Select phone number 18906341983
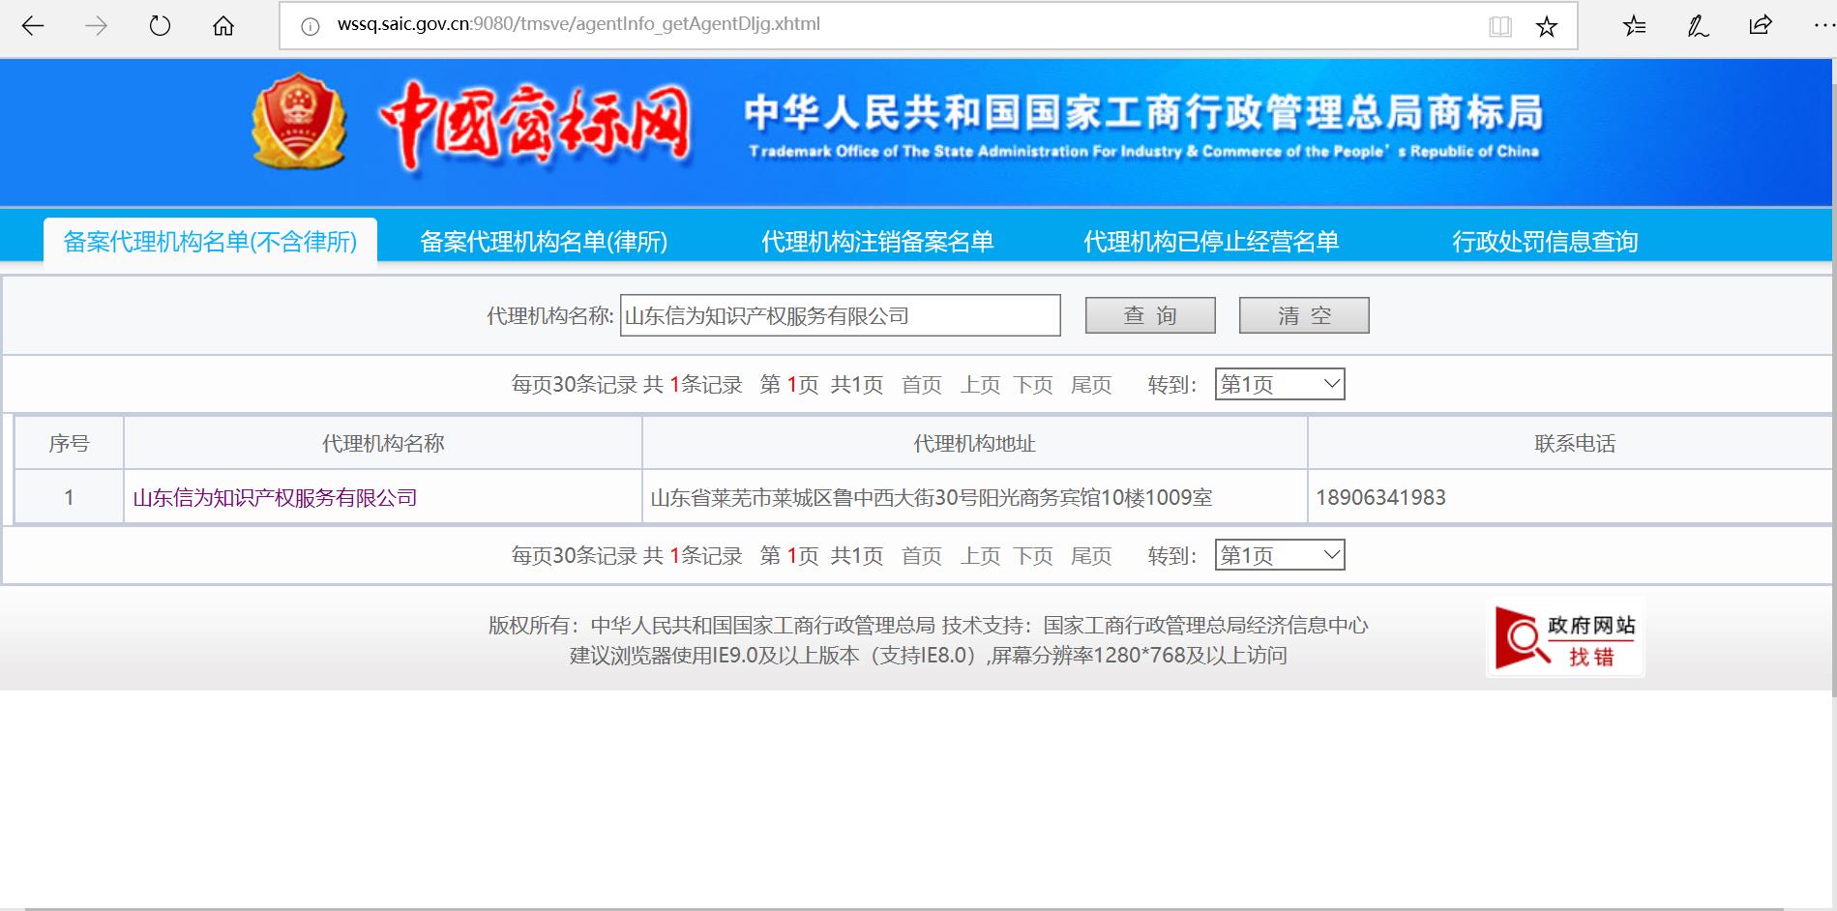 1380,498
